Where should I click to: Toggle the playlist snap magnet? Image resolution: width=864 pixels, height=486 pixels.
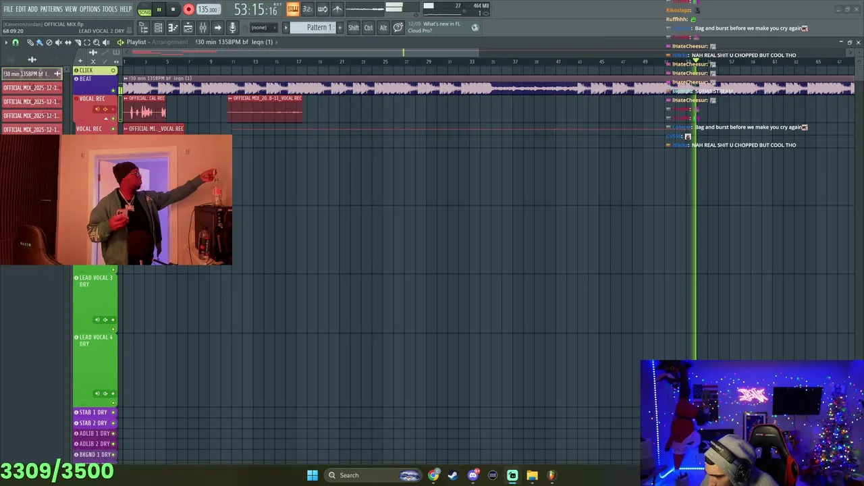16,43
